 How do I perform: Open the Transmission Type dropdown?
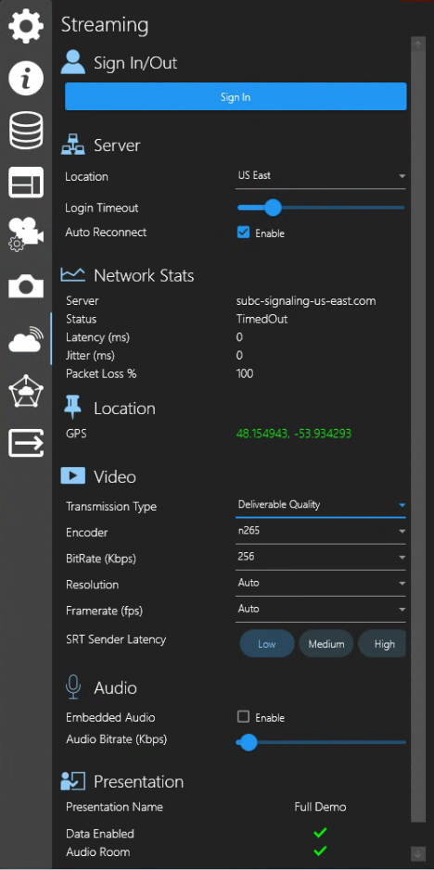321,505
